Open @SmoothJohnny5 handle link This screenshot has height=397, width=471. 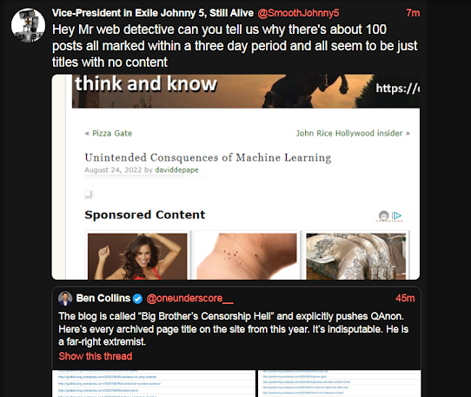pyautogui.click(x=298, y=13)
